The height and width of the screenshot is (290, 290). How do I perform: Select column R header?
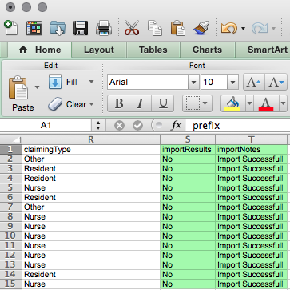click(91, 139)
